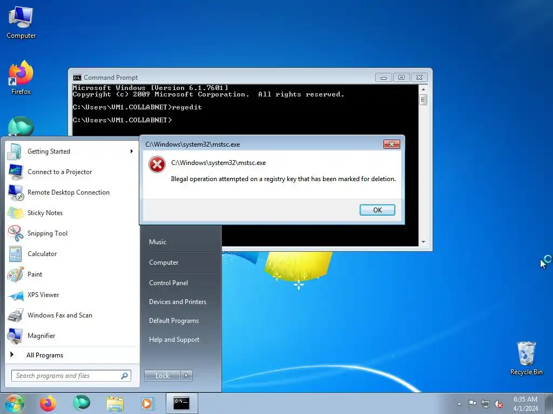The height and width of the screenshot is (414, 553).
Task: Minimize the Command Prompt window
Action: [383, 78]
